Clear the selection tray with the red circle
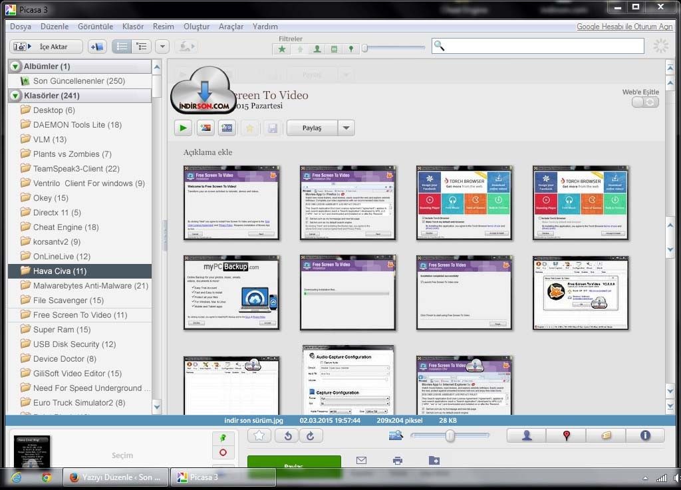Viewport: 681px width, 490px height. (223, 452)
